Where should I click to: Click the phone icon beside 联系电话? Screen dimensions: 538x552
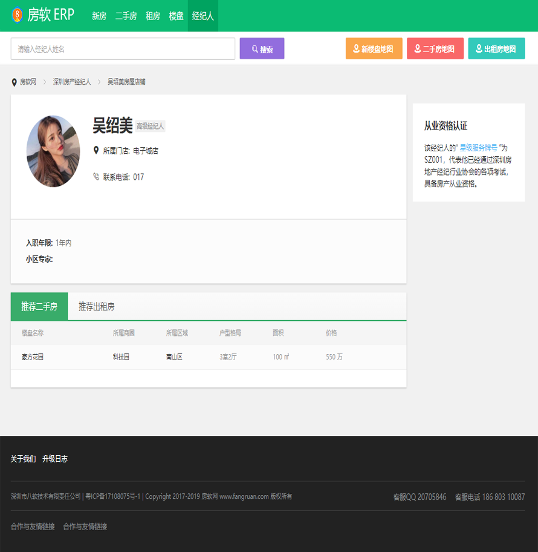click(x=96, y=177)
